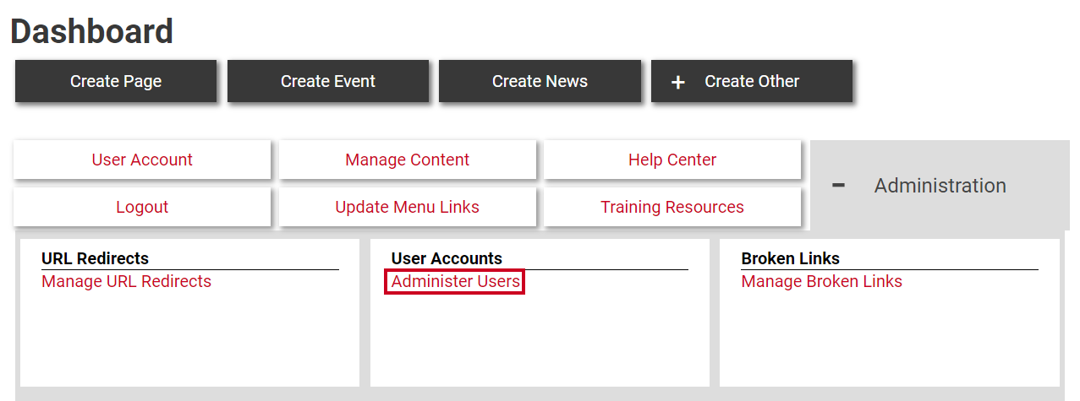Open the Help Center link
The height and width of the screenshot is (401, 1080).
point(672,160)
